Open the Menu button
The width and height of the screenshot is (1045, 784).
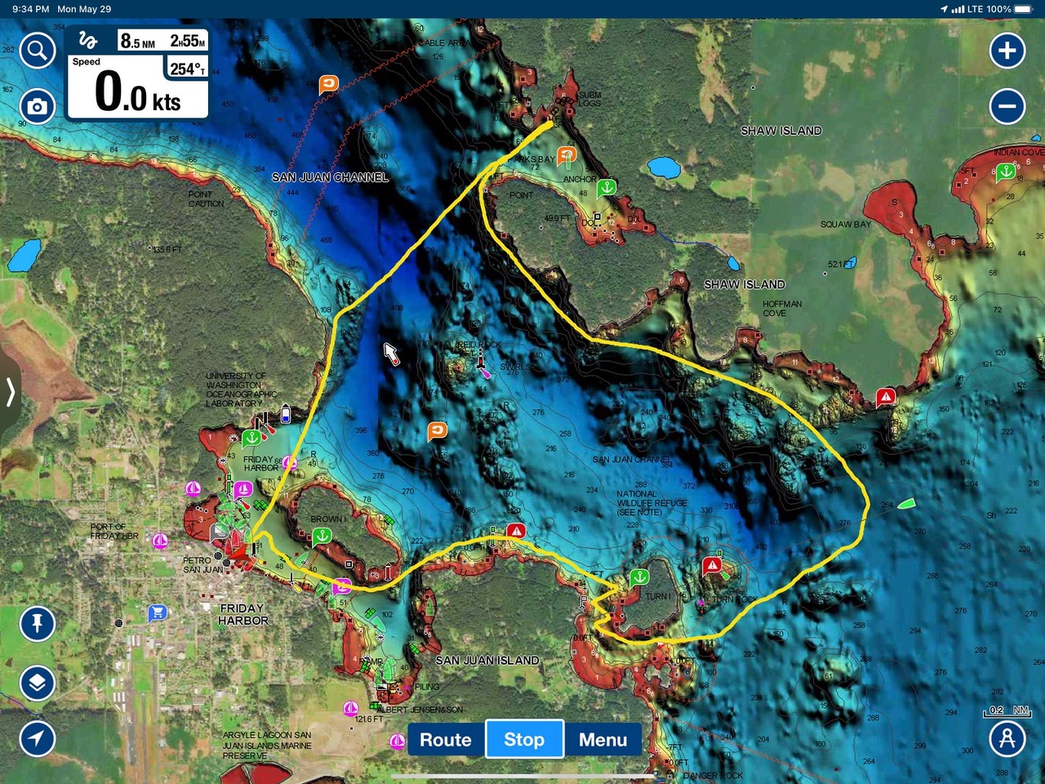pos(603,739)
